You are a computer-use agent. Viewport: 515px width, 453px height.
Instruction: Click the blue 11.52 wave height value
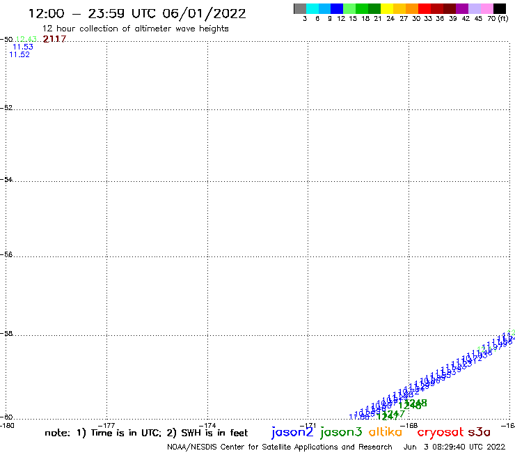coord(19,54)
